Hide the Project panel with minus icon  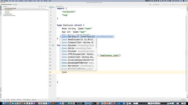pos(48,6)
